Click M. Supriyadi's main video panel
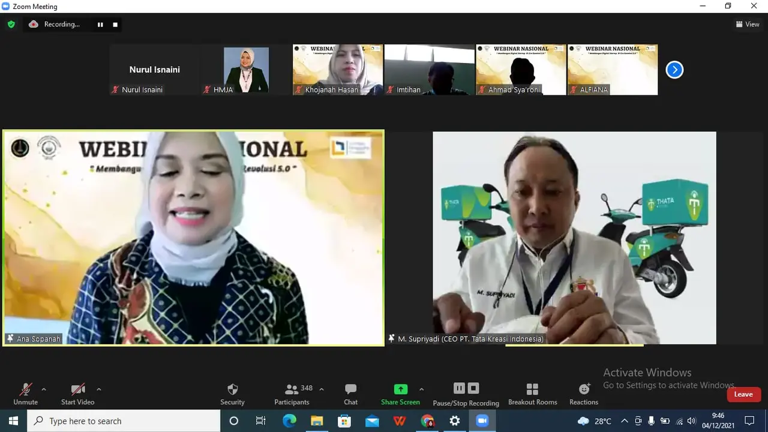Image resolution: width=768 pixels, height=432 pixels. click(574, 238)
